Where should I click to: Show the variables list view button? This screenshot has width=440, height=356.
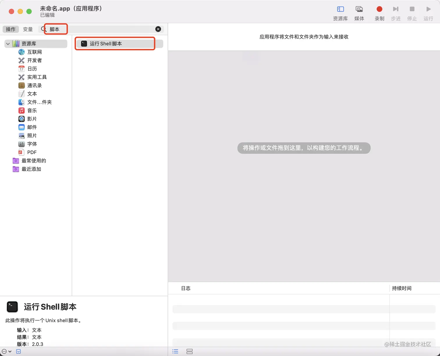tap(189, 351)
